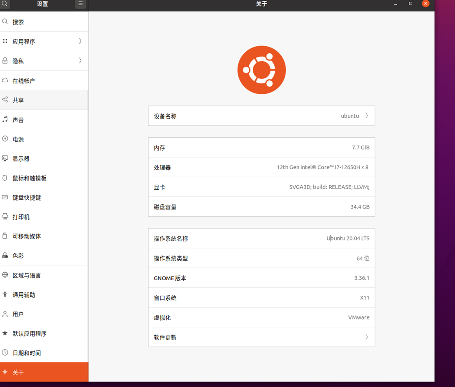Click the 磁盘容量 label
Image resolution: width=455 pixels, height=387 pixels.
(x=165, y=207)
